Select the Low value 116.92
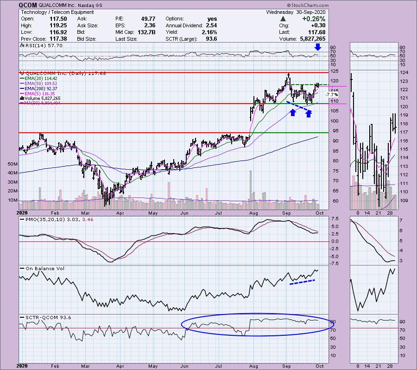The image size is (417, 370). click(58, 32)
